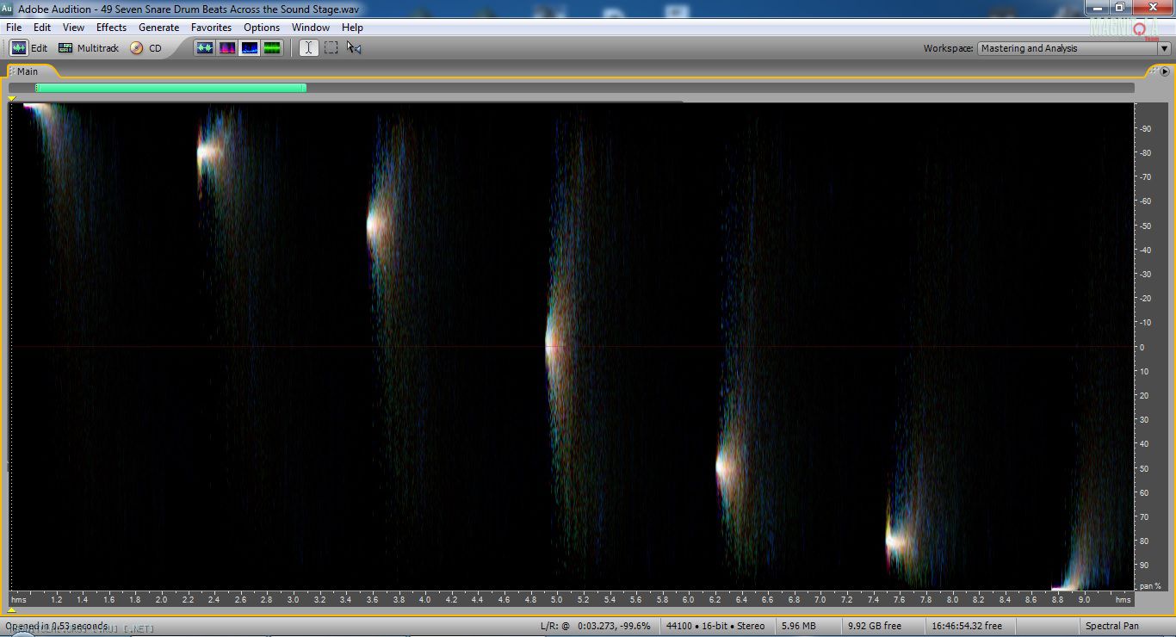Show Waveform display icon

click(x=205, y=48)
